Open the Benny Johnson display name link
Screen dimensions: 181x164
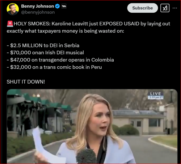click(x=38, y=6)
